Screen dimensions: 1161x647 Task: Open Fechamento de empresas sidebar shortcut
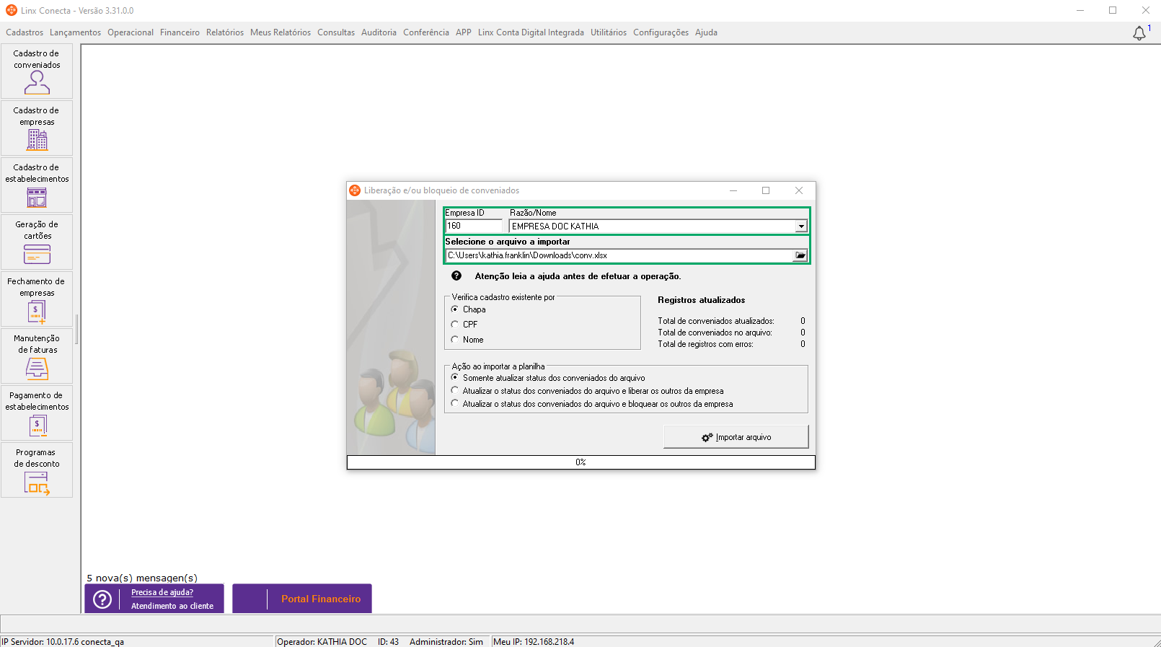(x=37, y=299)
